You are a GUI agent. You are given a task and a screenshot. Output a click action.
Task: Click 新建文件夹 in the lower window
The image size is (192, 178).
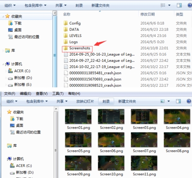tap(127, 101)
